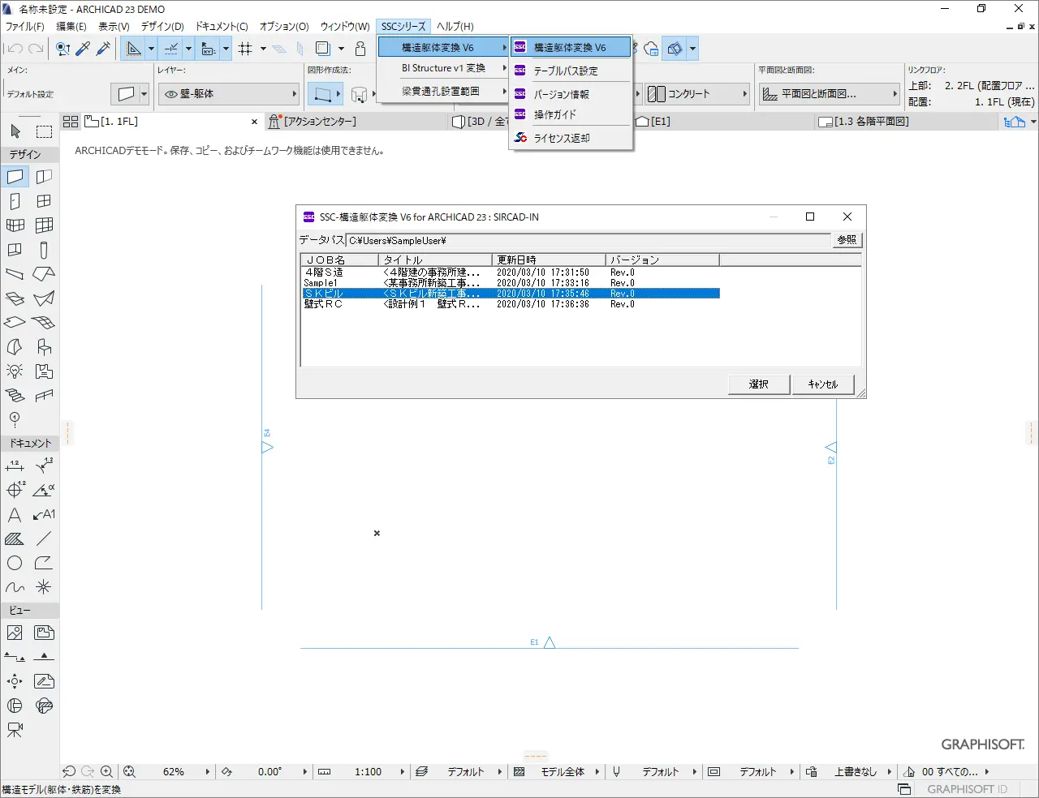Screen dimensions: 1039x798
Task: Expand the モデル全体 model view options
Action: (x=597, y=772)
